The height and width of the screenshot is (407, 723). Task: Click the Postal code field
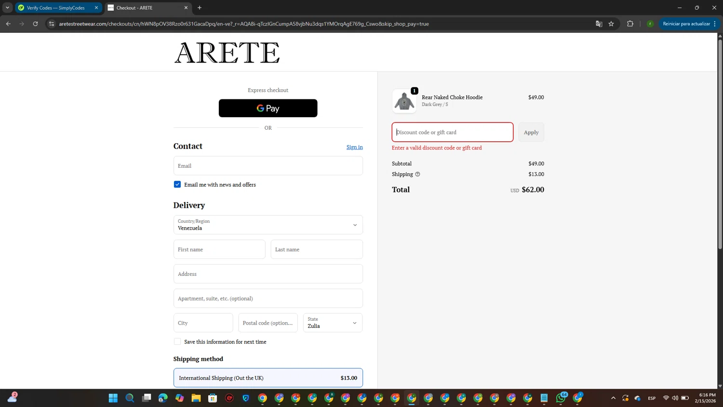tap(268, 323)
